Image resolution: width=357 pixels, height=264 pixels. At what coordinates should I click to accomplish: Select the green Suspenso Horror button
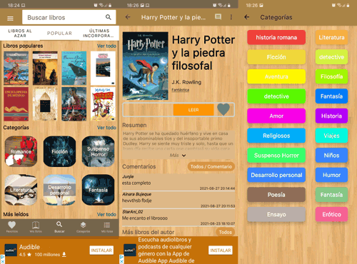point(276,156)
